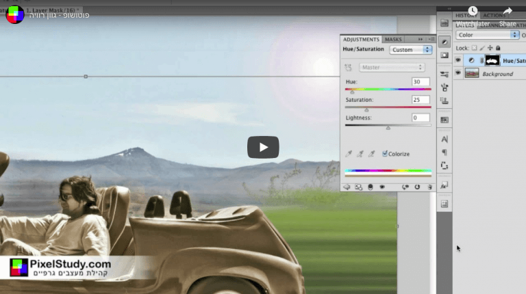
Task: Hide the Hue/Saturation layer eye
Action: click(458, 60)
